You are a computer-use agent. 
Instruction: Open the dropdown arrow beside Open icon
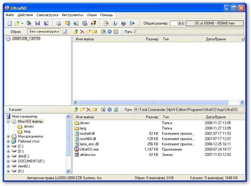click(x=22, y=23)
